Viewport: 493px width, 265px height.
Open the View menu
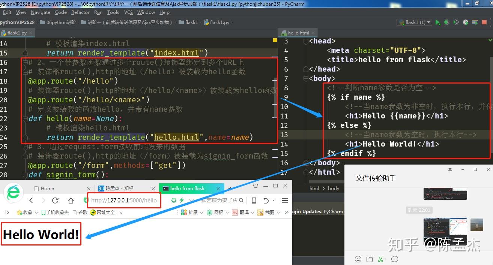point(21,12)
